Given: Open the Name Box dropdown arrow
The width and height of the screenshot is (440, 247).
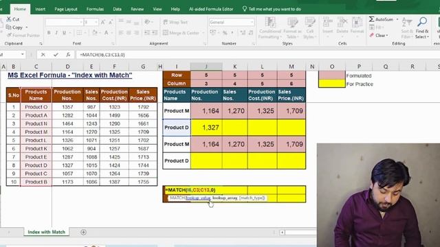Looking at the screenshot, I should pyautogui.click(x=23, y=54).
